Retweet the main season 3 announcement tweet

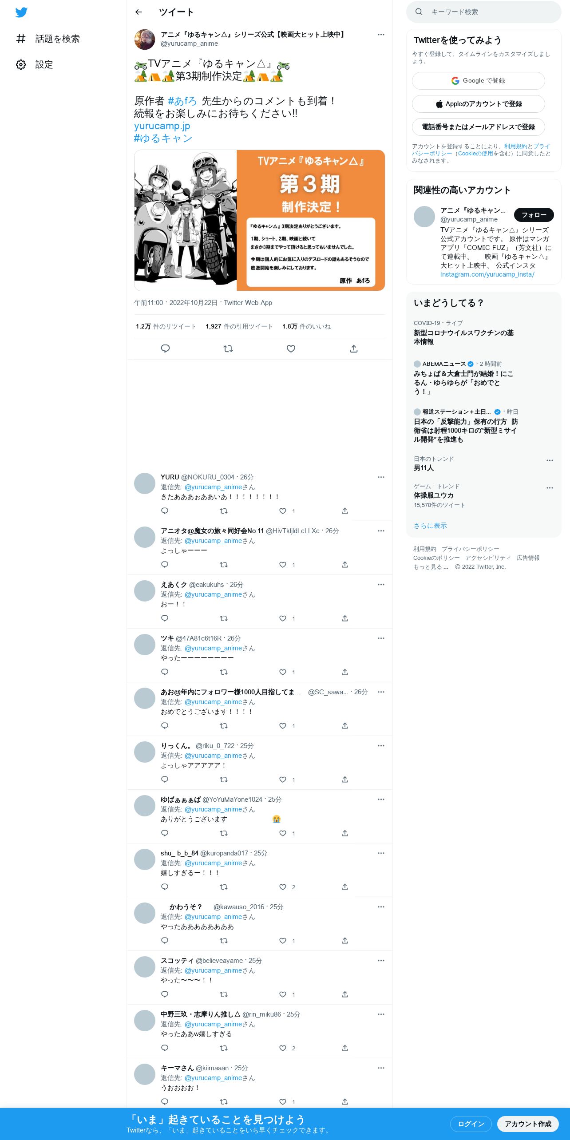coord(228,348)
